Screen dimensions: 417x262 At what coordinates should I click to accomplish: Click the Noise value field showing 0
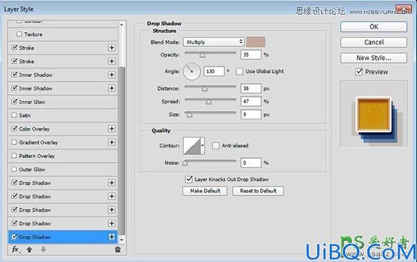coord(251,163)
